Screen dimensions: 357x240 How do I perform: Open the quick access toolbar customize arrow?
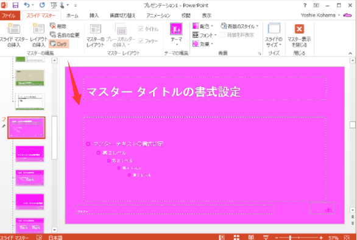[x=76, y=5]
